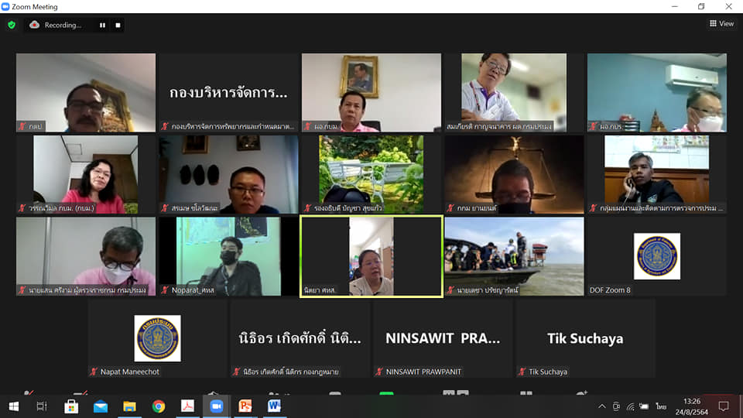The height and width of the screenshot is (418, 743).
Task: Switch to Microsoft Word in the taskbar
Action: point(274,406)
